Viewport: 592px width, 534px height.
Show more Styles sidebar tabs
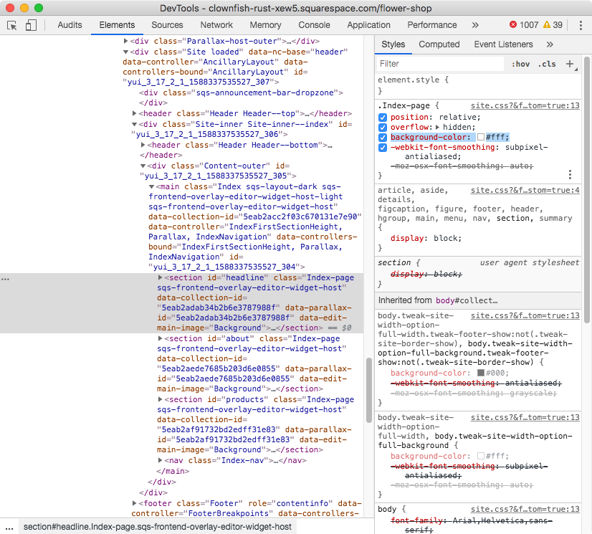(x=550, y=44)
